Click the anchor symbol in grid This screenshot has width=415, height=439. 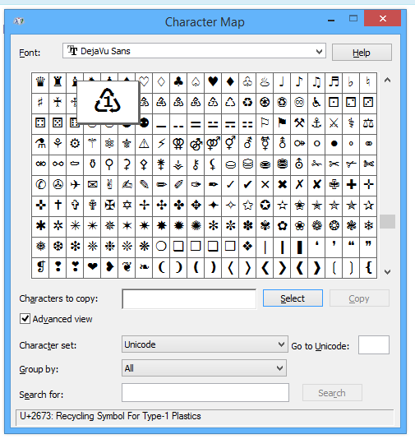[316, 123]
